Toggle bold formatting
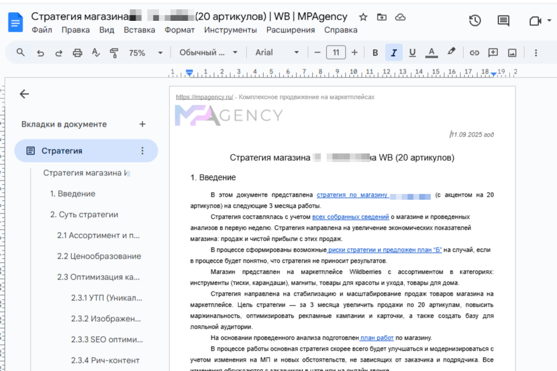Image resolution: width=557 pixels, height=371 pixels. [375, 53]
